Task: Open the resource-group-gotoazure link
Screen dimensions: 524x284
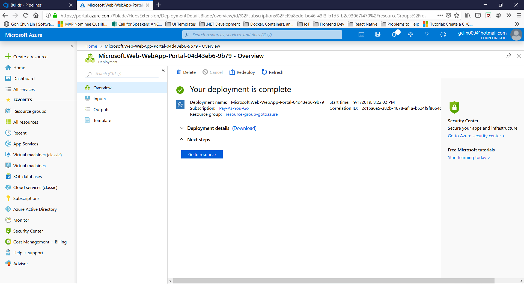Action: (x=252, y=114)
